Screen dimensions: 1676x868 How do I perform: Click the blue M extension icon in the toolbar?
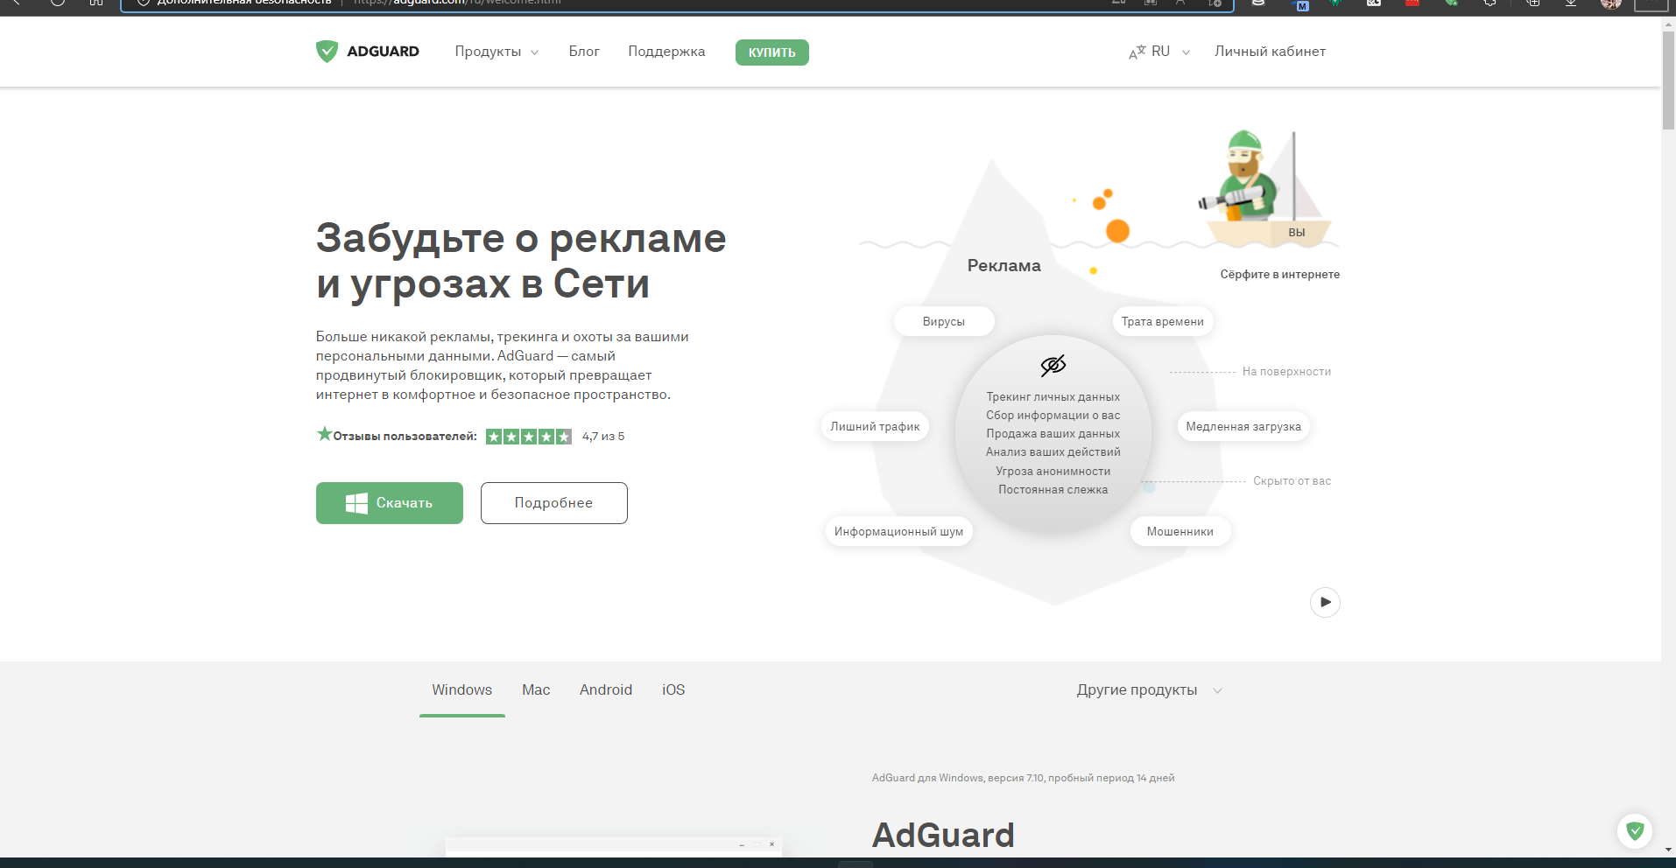point(1301,4)
